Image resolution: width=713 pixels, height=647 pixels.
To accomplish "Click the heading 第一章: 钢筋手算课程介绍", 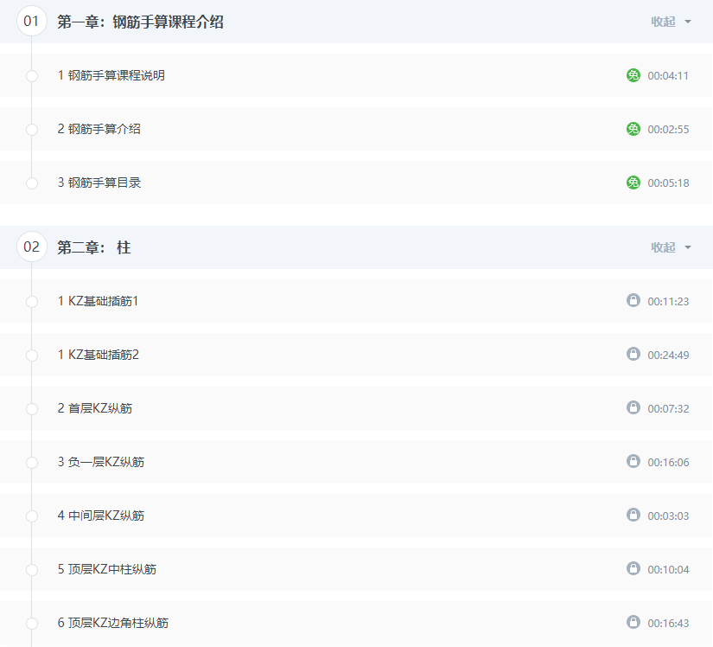I will [x=140, y=22].
